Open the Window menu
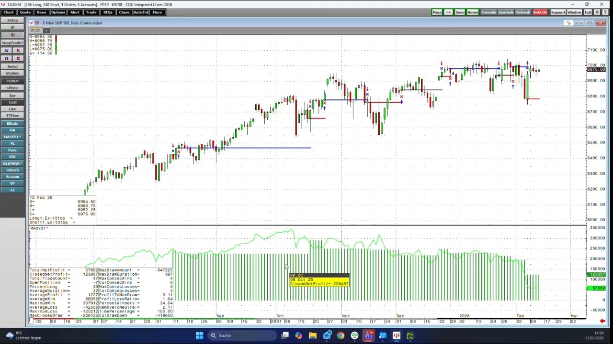The height and width of the screenshot is (344, 613). pyautogui.click(x=574, y=12)
